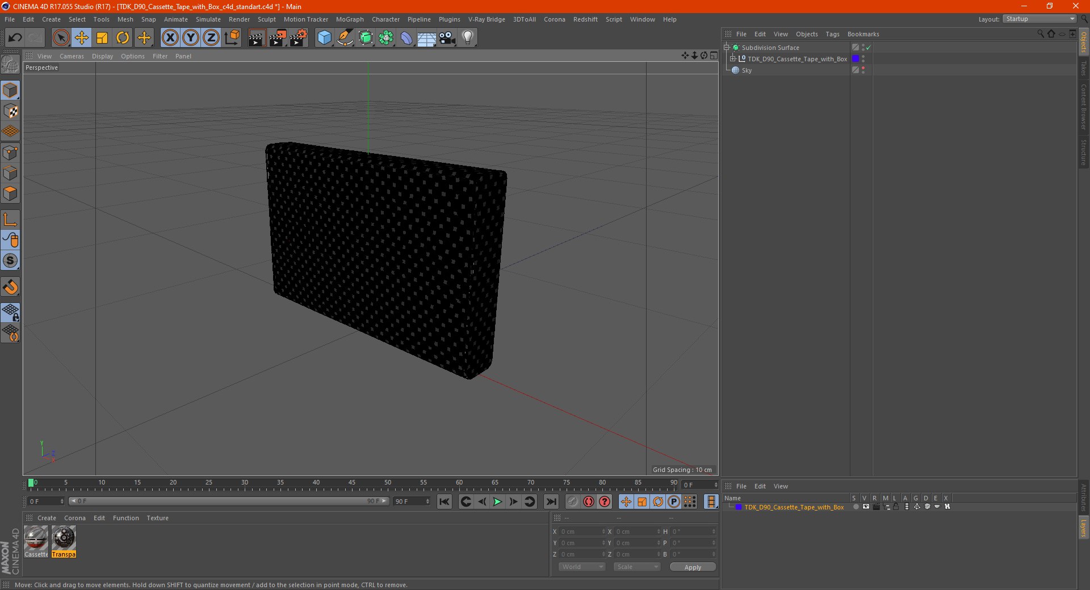Add Subdivision Surface generator icon

coord(366,38)
